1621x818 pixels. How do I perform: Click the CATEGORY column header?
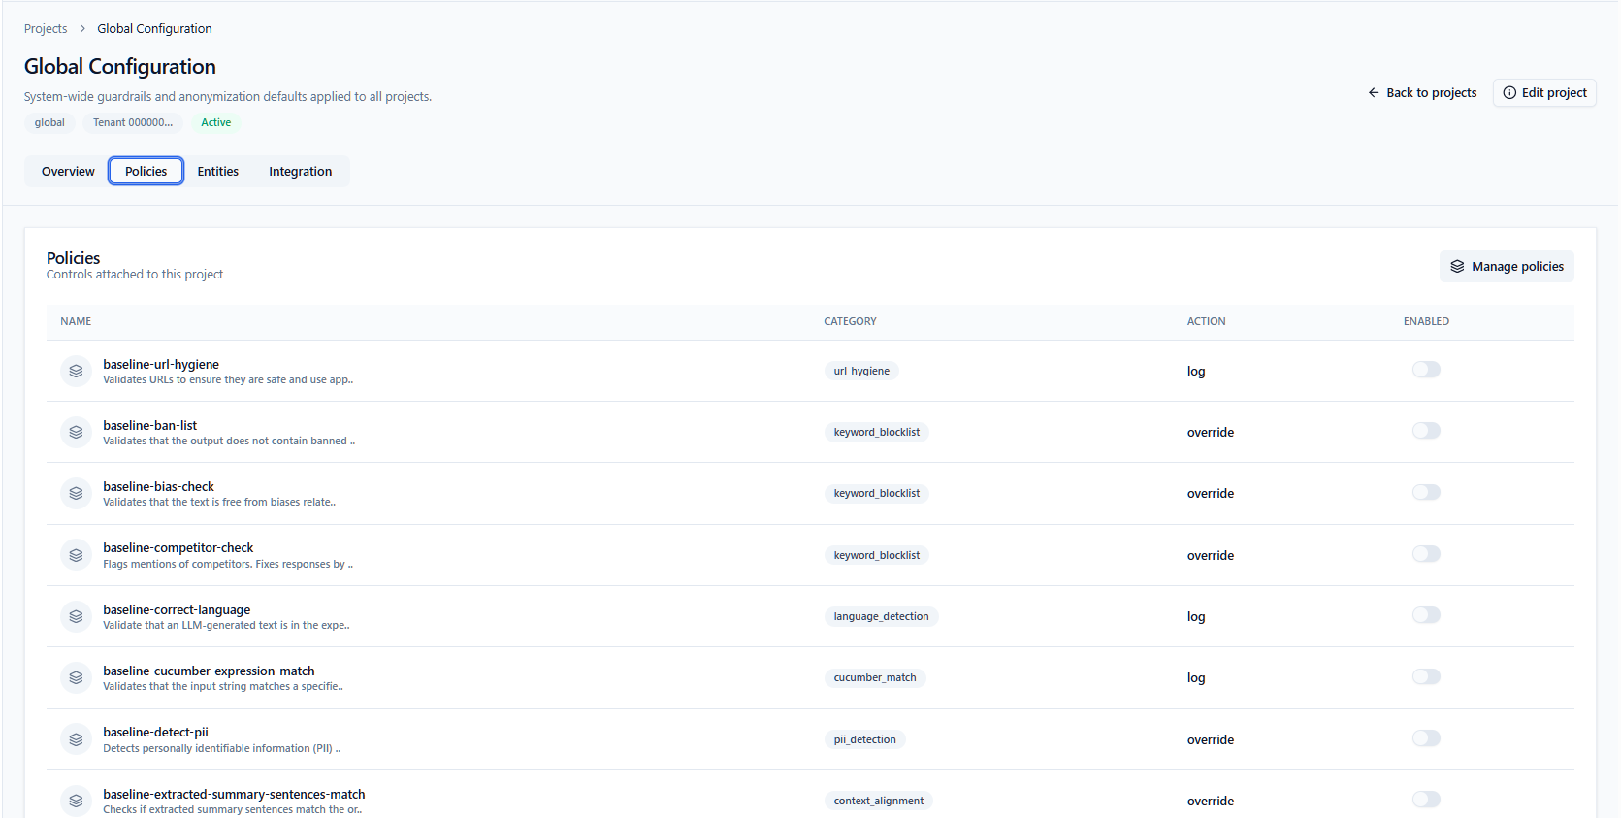[x=850, y=321]
